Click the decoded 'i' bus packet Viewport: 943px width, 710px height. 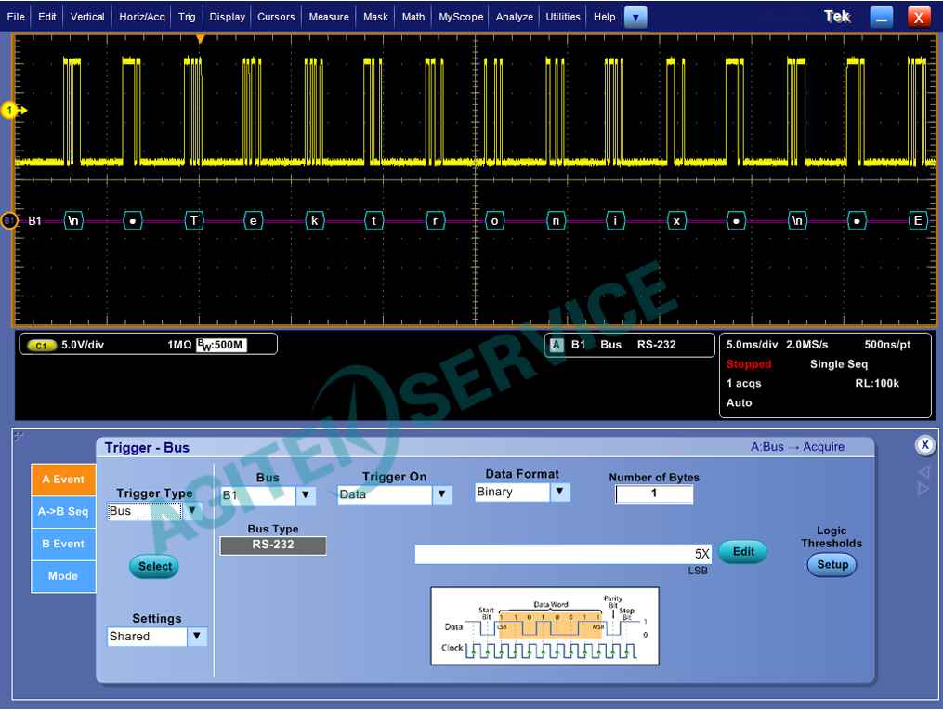click(x=615, y=221)
